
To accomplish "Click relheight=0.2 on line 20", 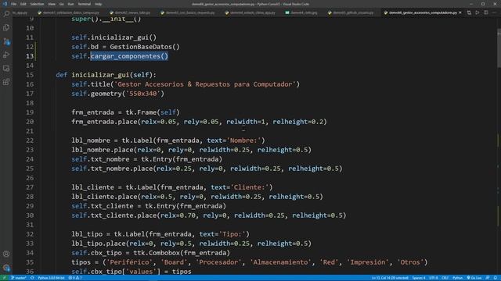I will 297,122.
